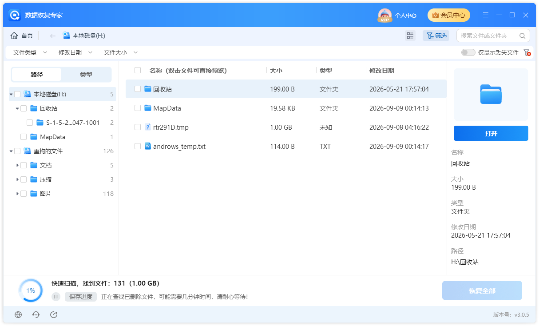
Task: Sort by 大小 column header
Action: click(x=276, y=71)
